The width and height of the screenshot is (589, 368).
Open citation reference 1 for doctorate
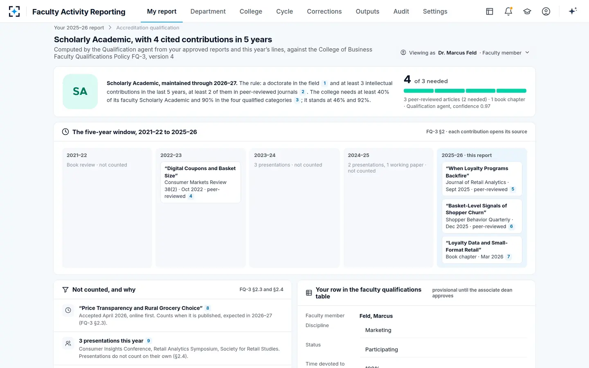coord(325,83)
